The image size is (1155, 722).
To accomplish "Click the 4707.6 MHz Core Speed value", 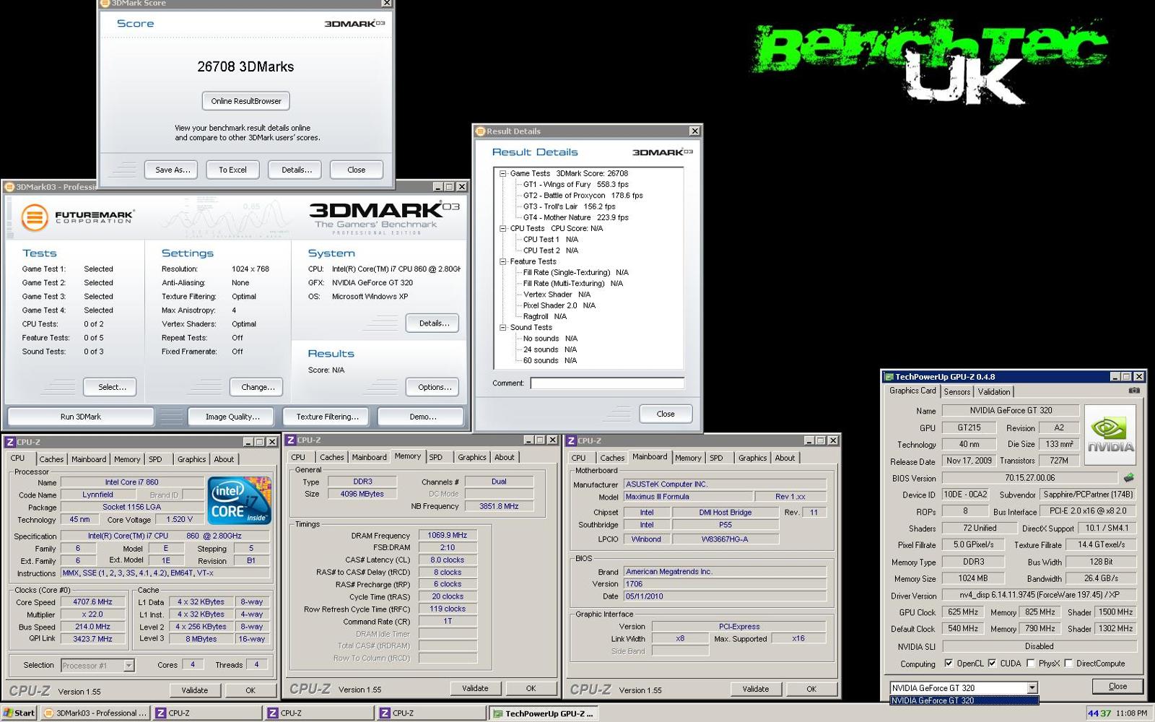I will point(92,601).
